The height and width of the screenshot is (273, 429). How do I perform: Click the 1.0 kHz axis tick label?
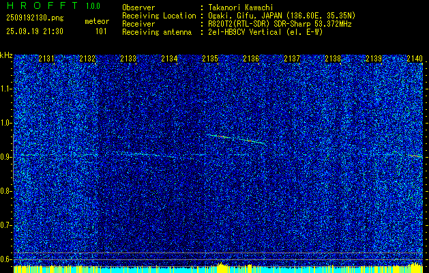pyautogui.click(x=5, y=123)
